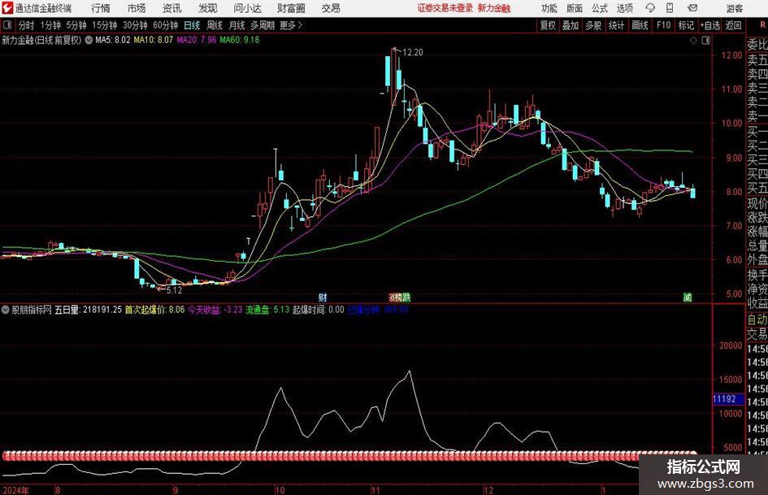The width and height of the screenshot is (768, 495).
Task: Click the red R icon at top right
Action: (x=762, y=25)
